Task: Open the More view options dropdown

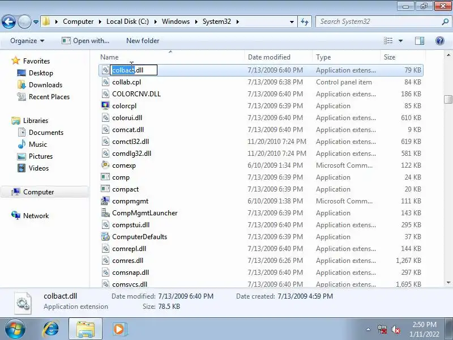Action: (401, 41)
